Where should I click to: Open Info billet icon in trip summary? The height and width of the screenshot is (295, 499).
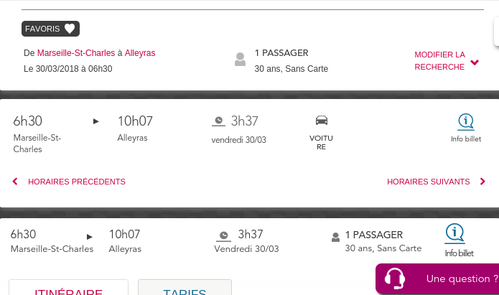[454, 233]
